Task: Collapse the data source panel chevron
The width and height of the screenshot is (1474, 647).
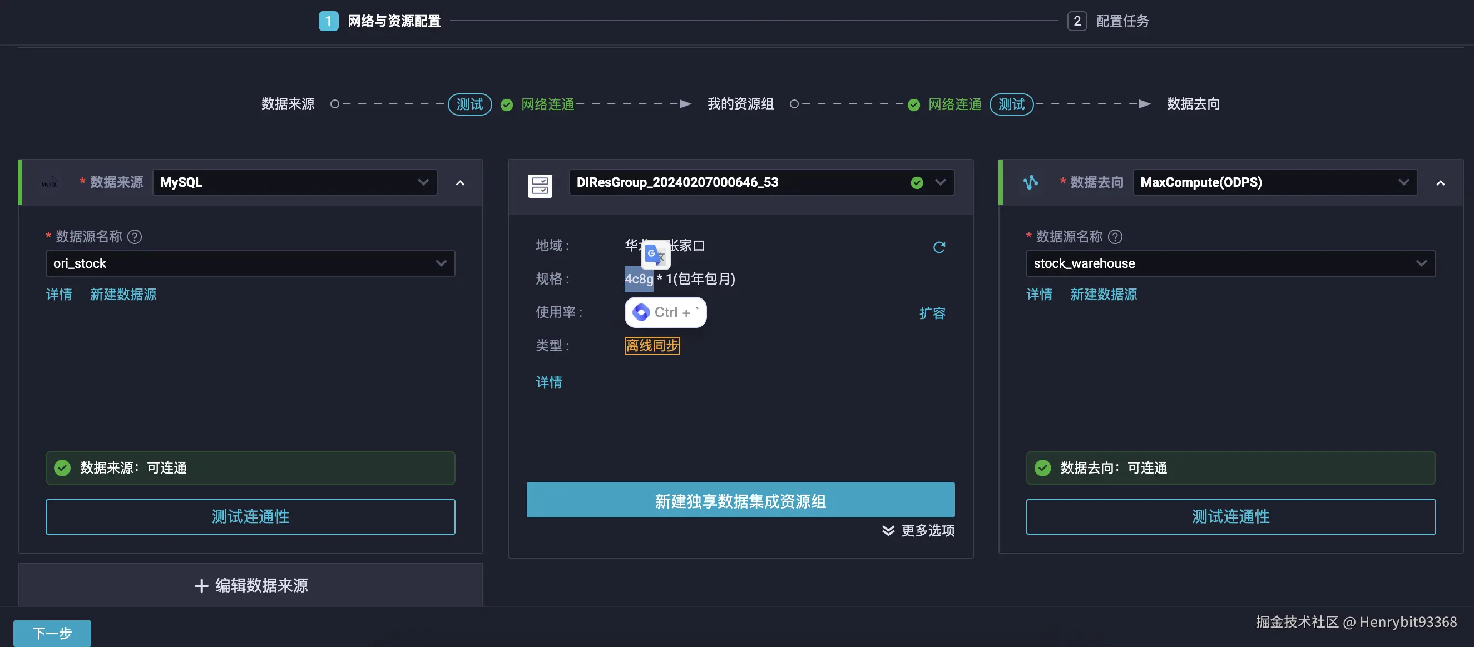Action: pyautogui.click(x=460, y=183)
